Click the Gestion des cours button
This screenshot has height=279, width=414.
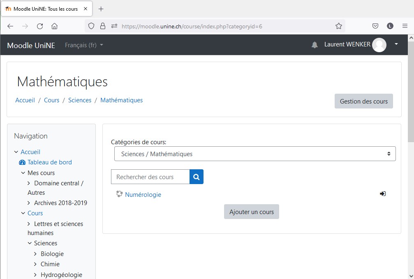tap(363, 101)
